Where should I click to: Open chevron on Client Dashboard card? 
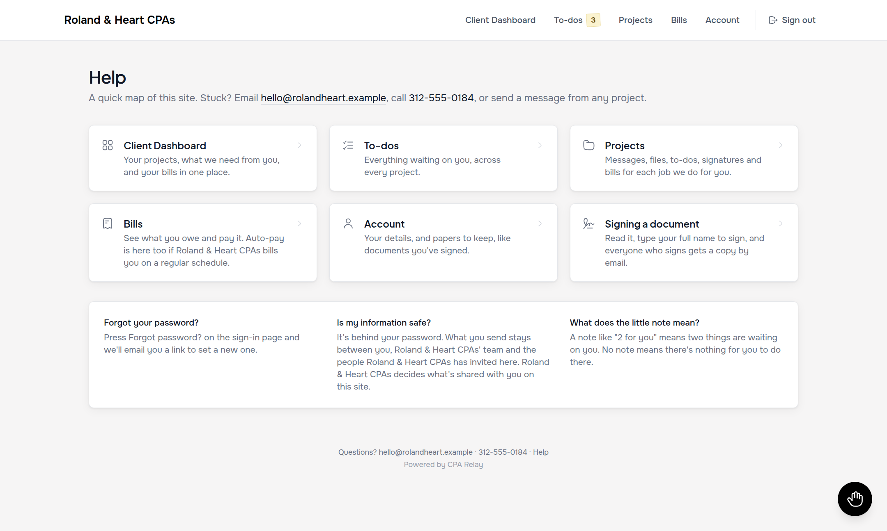click(299, 145)
